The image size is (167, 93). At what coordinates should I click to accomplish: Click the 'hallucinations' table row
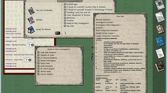pyautogui.click(x=120, y=47)
